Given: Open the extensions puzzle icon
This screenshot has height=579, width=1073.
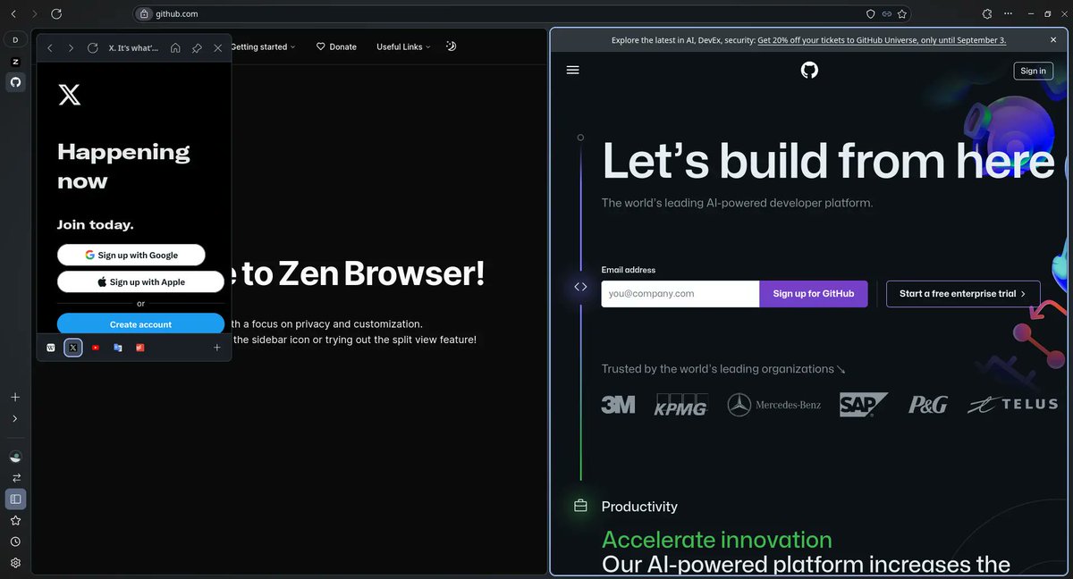Looking at the screenshot, I should (987, 14).
